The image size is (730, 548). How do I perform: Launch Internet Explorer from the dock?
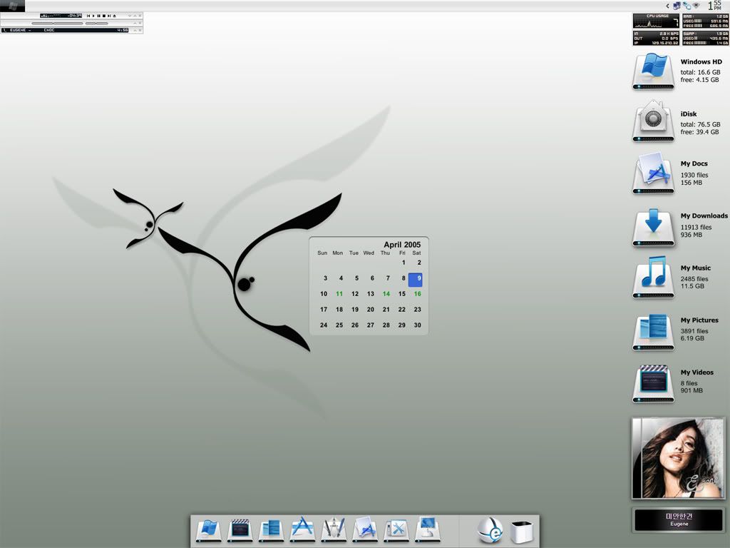click(490, 530)
